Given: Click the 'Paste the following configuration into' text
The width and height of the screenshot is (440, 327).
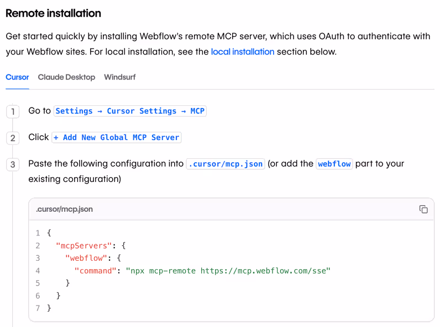Looking at the screenshot, I should coord(106,163).
